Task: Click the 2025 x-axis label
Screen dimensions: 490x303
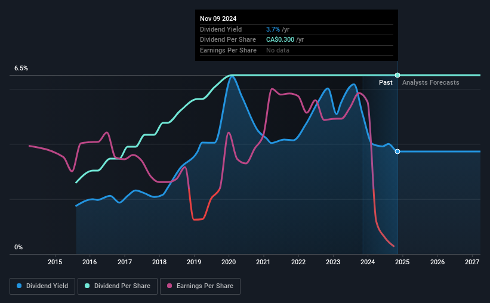Action: tap(402, 262)
